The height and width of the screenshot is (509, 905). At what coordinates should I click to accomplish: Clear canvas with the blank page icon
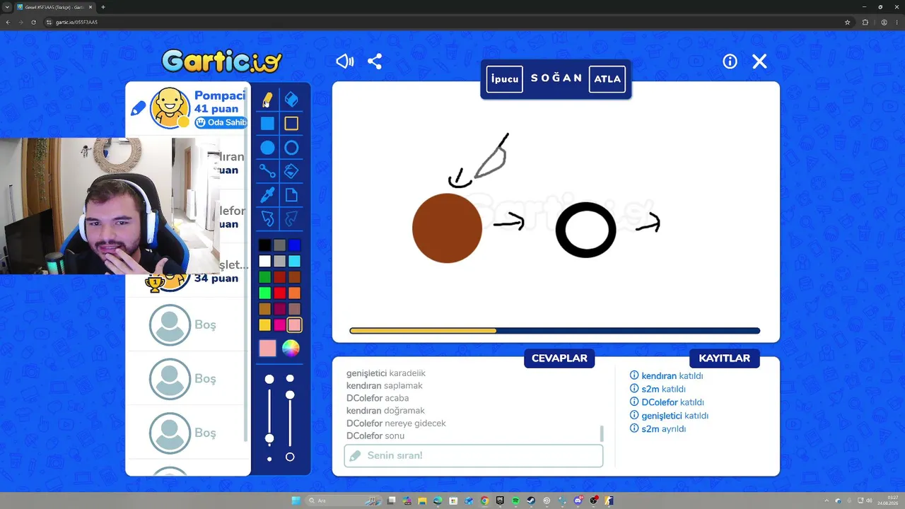(291, 195)
